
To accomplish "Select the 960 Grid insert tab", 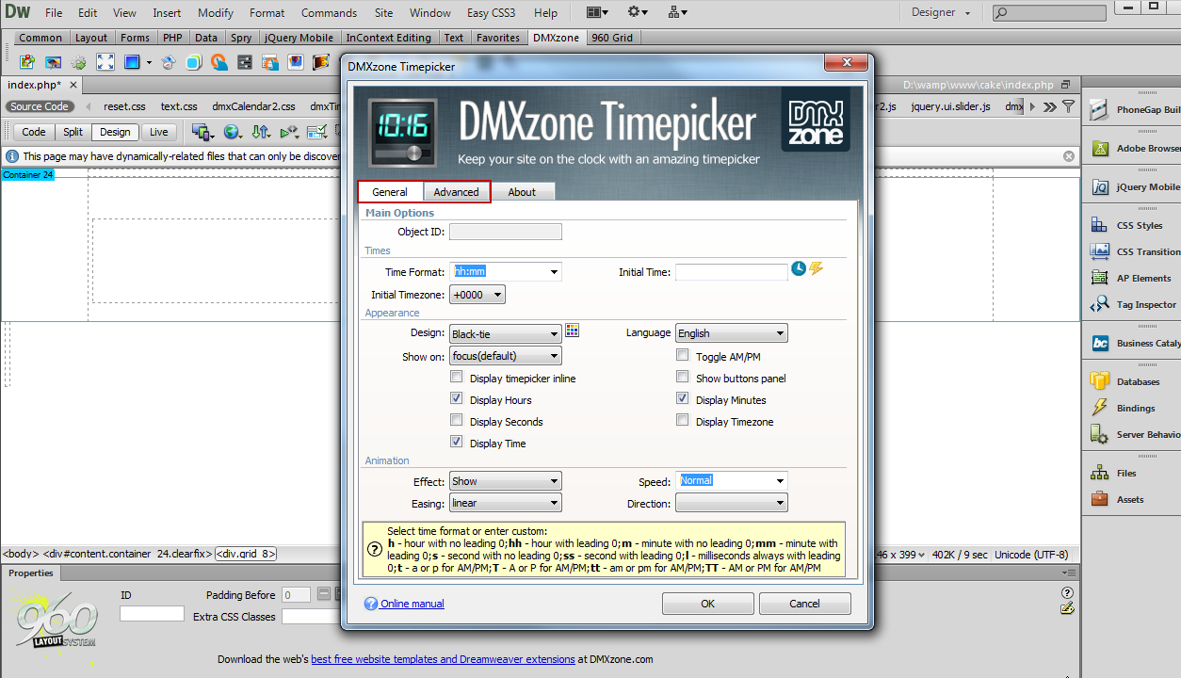I will click(612, 38).
